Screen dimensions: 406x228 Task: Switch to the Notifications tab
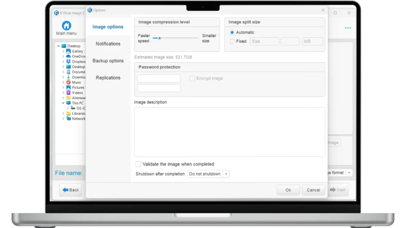point(108,44)
